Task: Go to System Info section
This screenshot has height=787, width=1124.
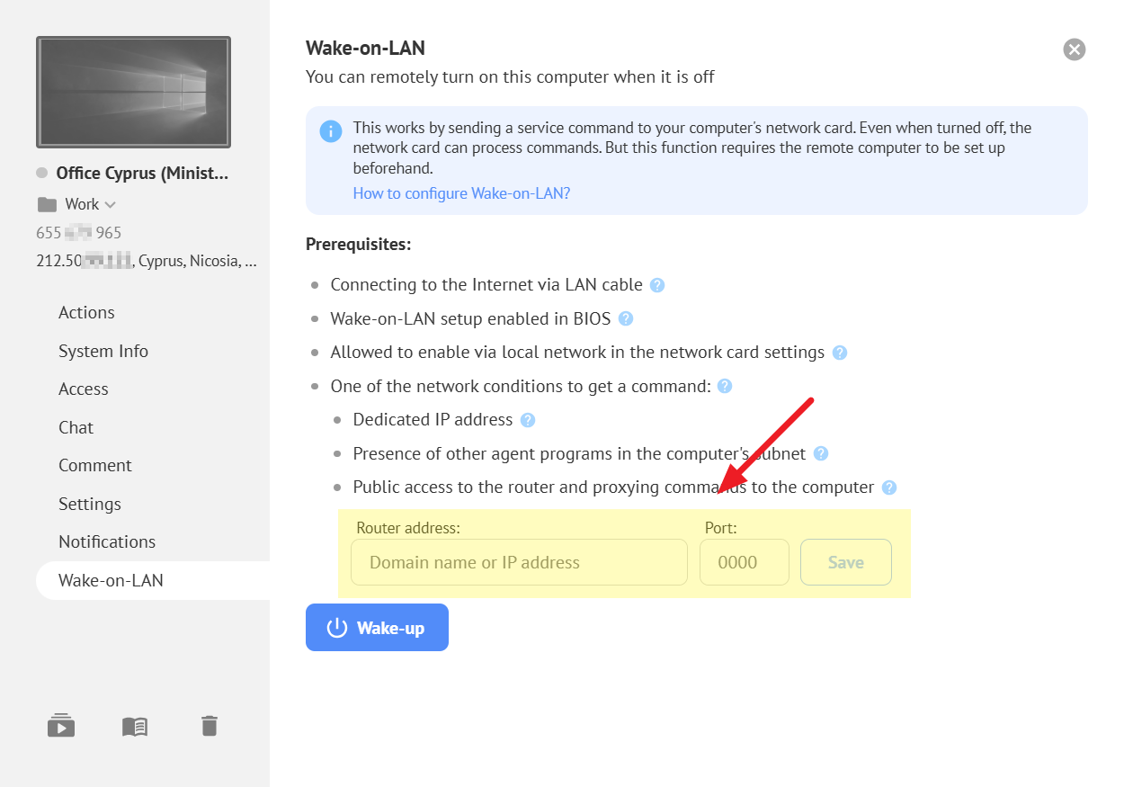Action: [103, 351]
